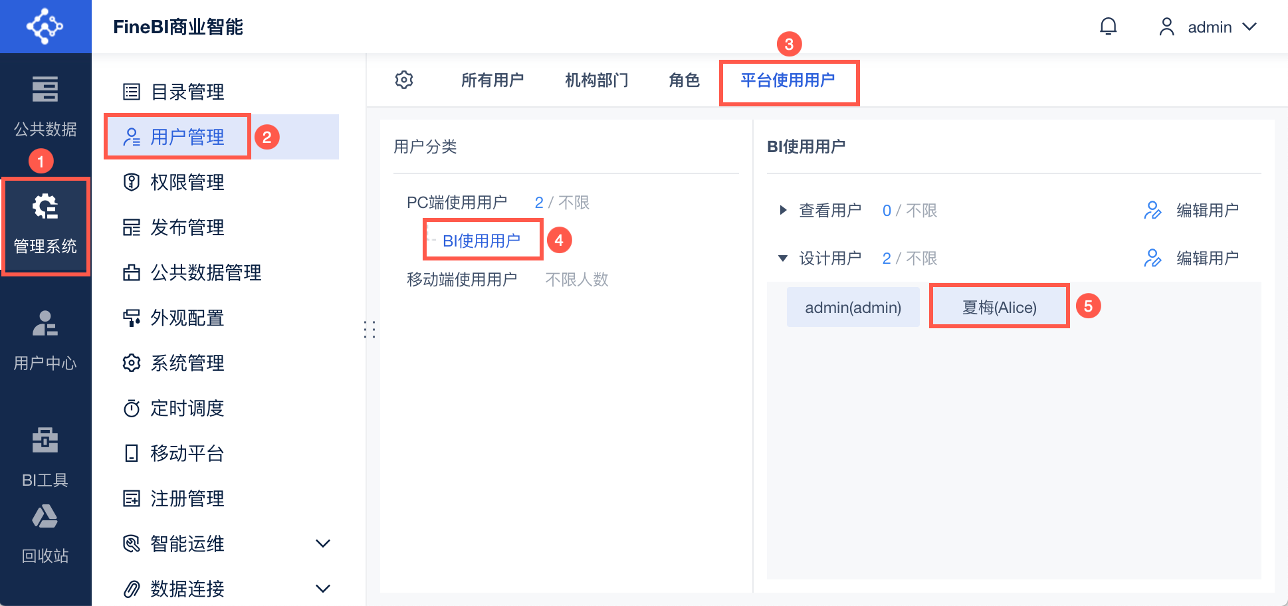Expand the 数据连接 menu
Image resolution: width=1288 pixels, height=606 pixels.
(x=323, y=589)
